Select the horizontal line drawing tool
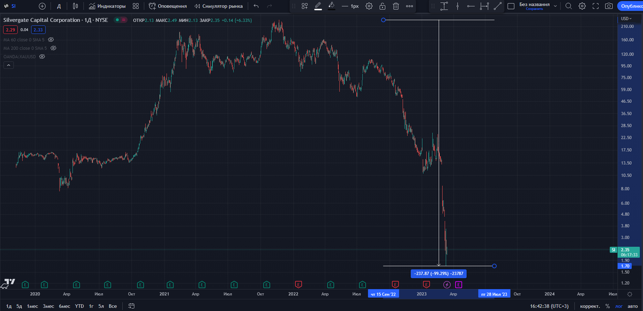This screenshot has width=643, height=311. click(x=471, y=6)
